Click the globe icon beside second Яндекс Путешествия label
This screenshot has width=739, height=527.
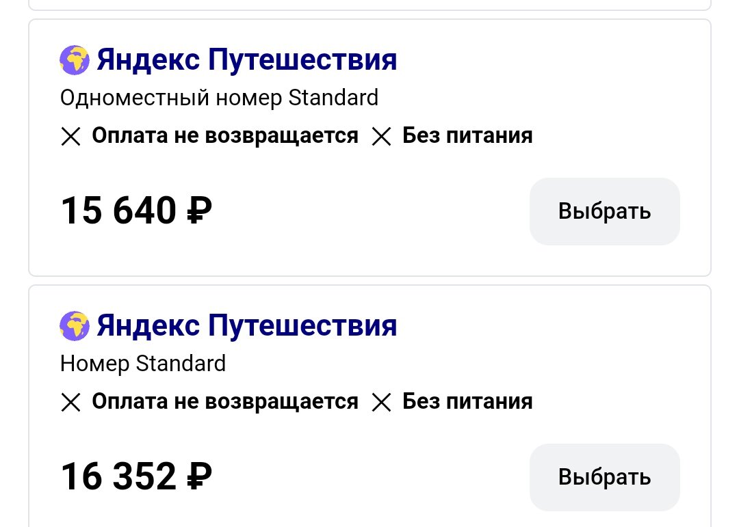coord(74,326)
